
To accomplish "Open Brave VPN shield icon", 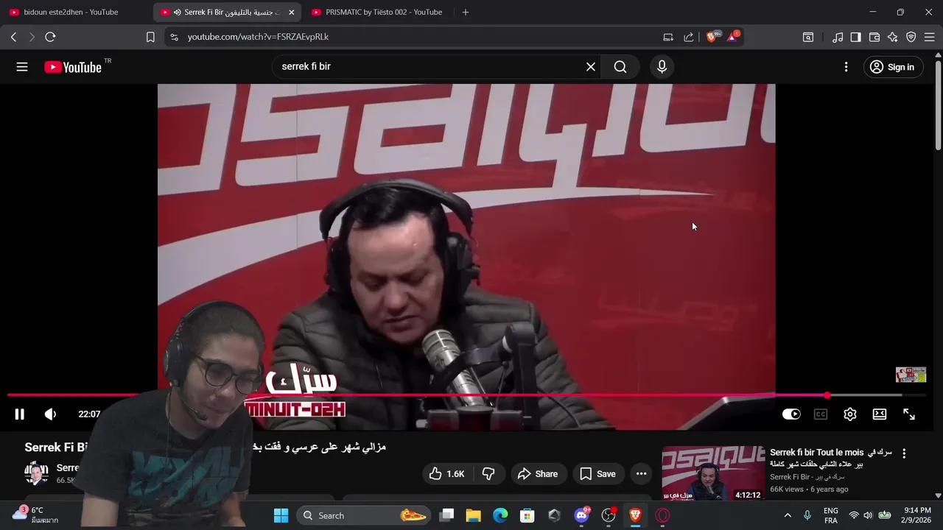I will 911,37.
